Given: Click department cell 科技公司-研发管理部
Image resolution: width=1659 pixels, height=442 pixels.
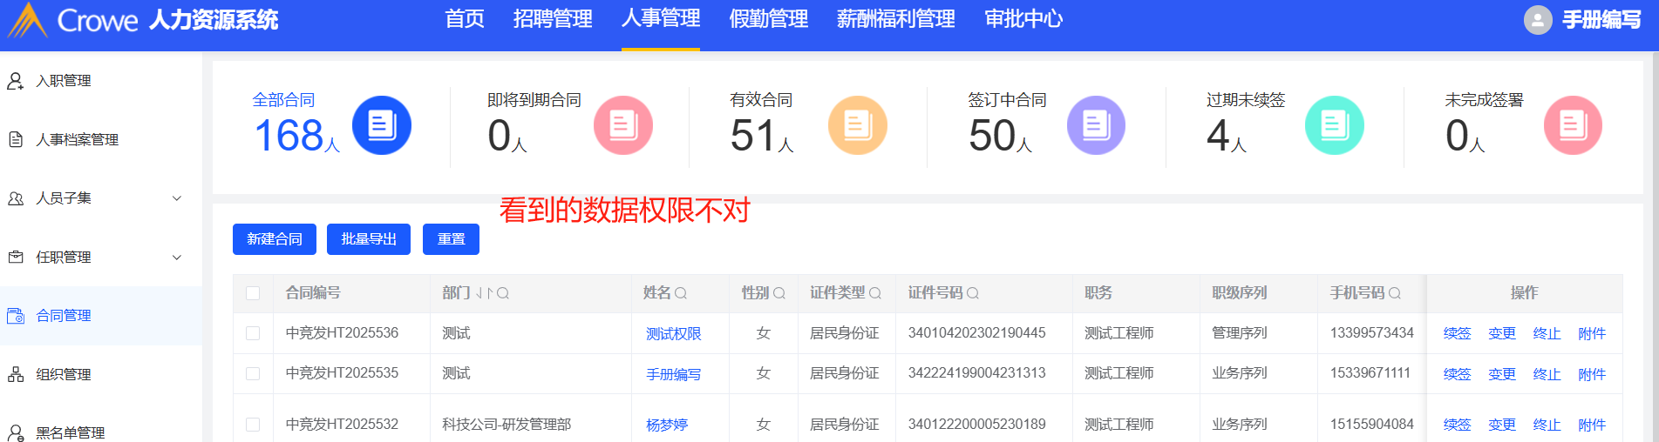Looking at the screenshot, I should pos(507,425).
